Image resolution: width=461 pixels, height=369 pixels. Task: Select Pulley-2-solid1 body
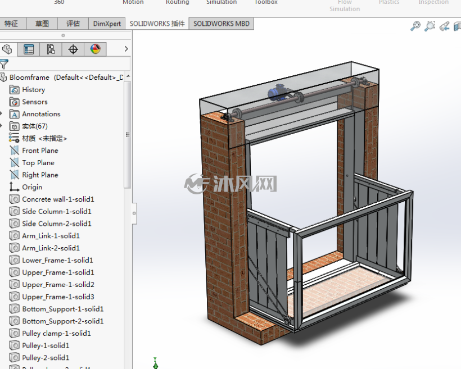point(39,358)
